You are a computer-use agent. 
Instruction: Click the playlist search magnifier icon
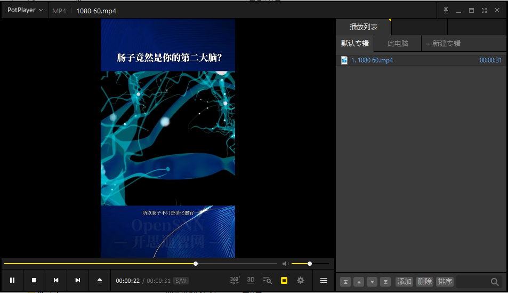pos(495,282)
